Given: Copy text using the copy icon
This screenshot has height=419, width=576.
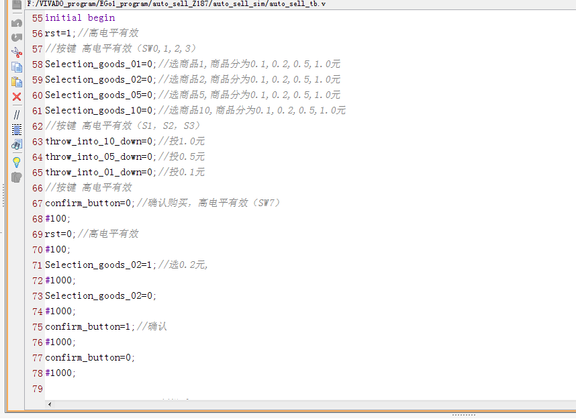Looking at the screenshot, I should [x=16, y=67].
